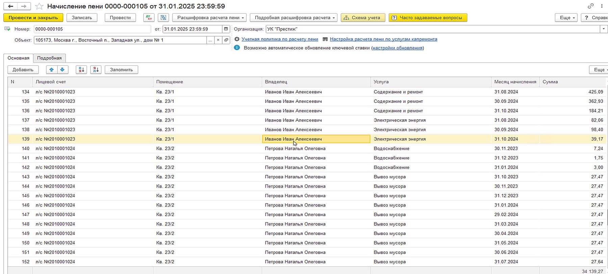The image size is (608, 274).
Task: Move row down with blue arrow
Action: coord(62,70)
